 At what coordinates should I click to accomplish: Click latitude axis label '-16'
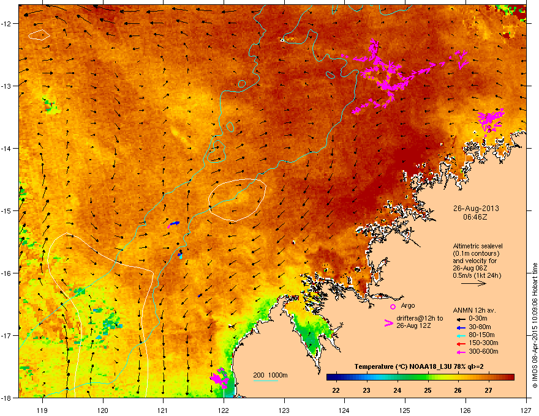point(6,273)
